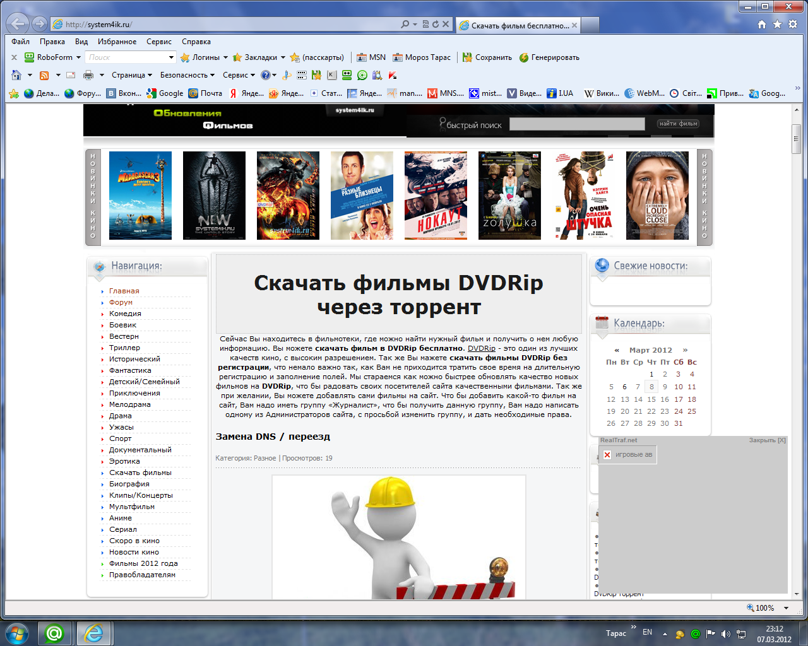Screen dimensions: 808x646
Task: Open the Файл menu
Action: [x=21, y=42]
